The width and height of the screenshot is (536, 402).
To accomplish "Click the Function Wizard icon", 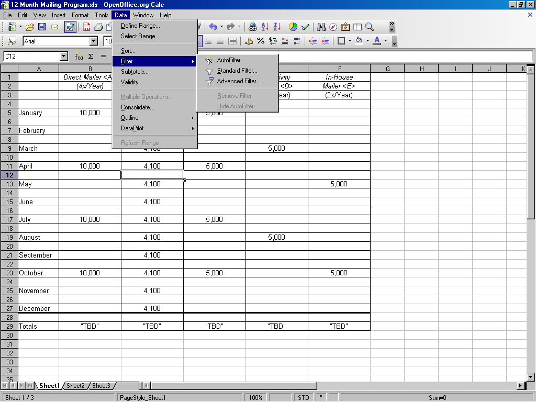I will pos(79,56).
